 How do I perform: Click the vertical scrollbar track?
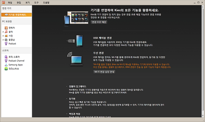[x=203, y=61]
